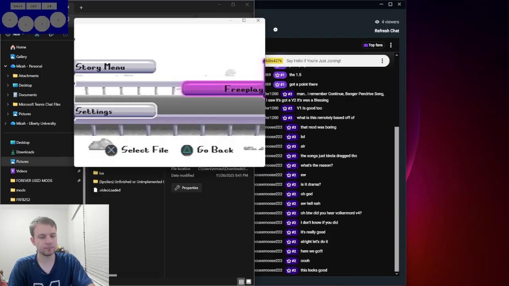Click the File location path in details pane
This screenshot has width=509, height=286.
[223, 169]
